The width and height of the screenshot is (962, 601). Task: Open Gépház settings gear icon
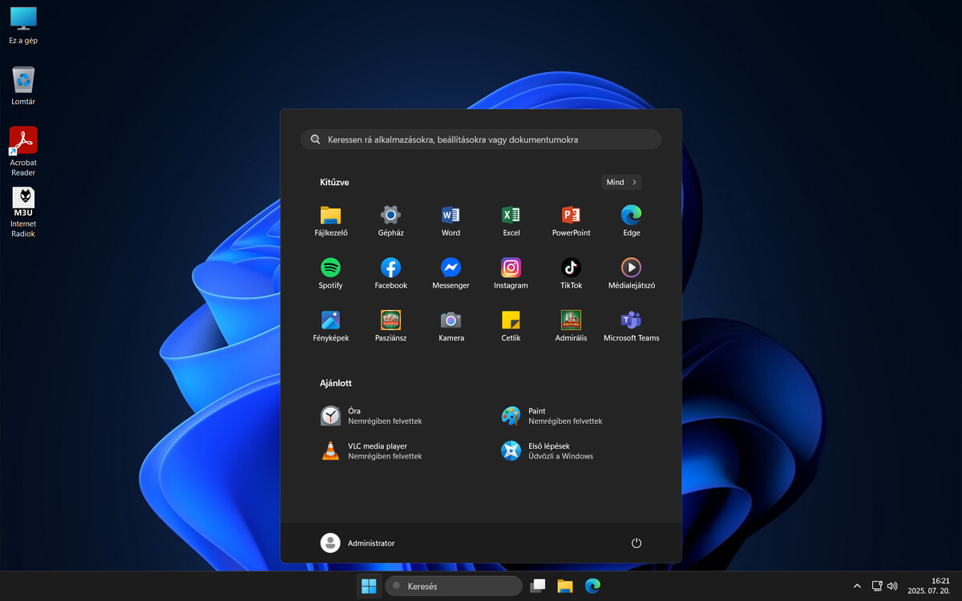(x=390, y=221)
